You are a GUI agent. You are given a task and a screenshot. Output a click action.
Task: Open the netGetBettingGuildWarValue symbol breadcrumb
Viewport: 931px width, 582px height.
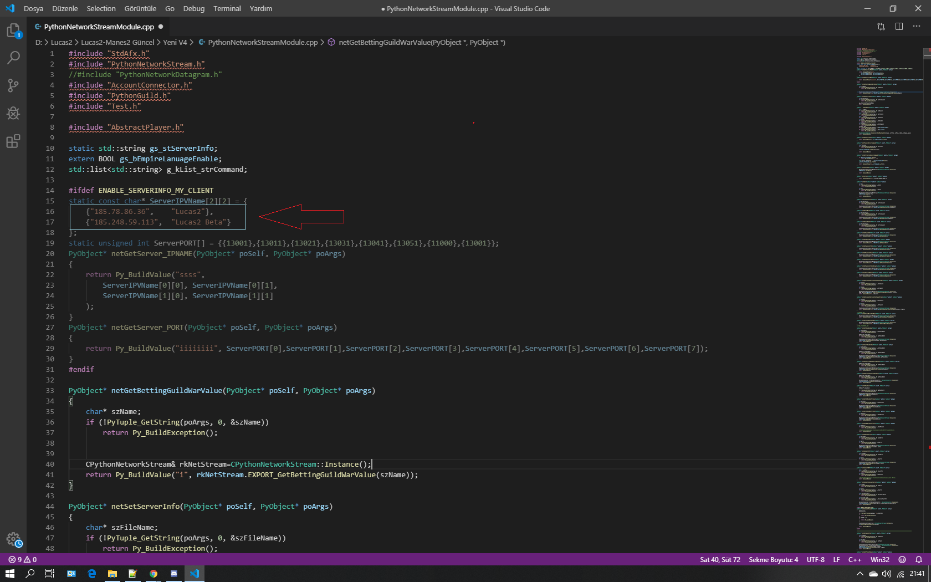pos(416,42)
